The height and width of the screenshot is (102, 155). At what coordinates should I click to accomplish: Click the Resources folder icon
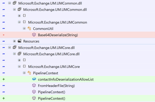[x=19, y=41]
